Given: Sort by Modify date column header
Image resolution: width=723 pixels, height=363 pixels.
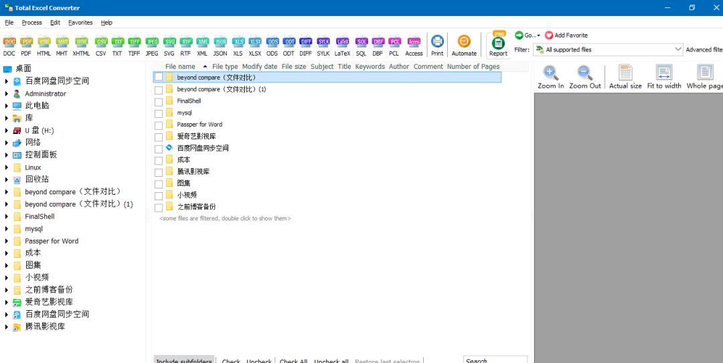Looking at the screenshot, I should point(260,66).
